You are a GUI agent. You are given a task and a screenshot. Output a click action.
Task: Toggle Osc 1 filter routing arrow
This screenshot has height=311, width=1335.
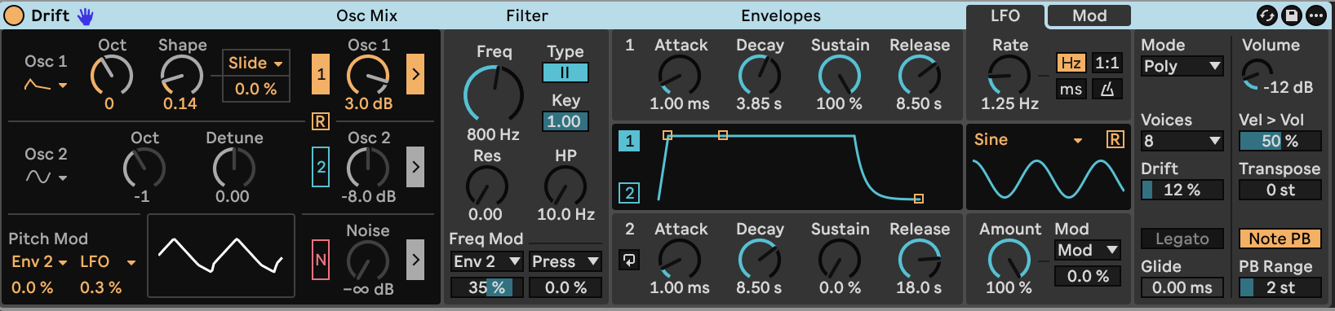(415, 75)
